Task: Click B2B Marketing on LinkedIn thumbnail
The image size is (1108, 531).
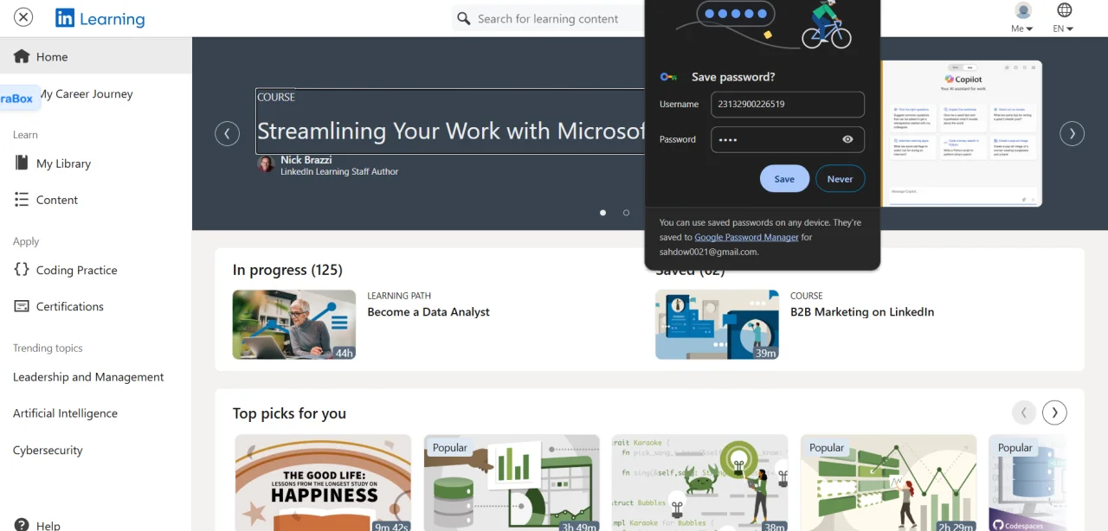Action: (717, 324)
